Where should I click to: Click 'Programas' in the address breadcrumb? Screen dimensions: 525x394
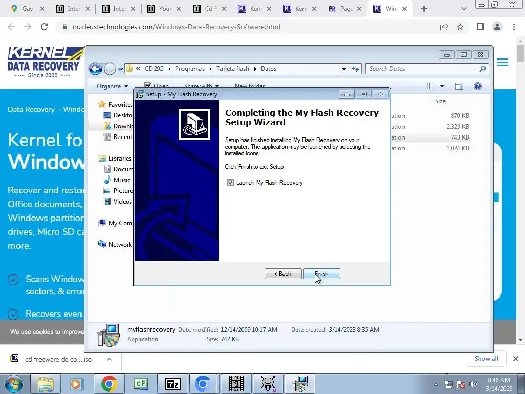[x=190, y=69]
